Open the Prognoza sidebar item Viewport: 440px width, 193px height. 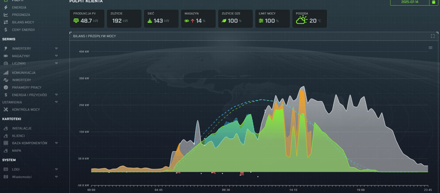pyautogui.click(x=21, y=15)
